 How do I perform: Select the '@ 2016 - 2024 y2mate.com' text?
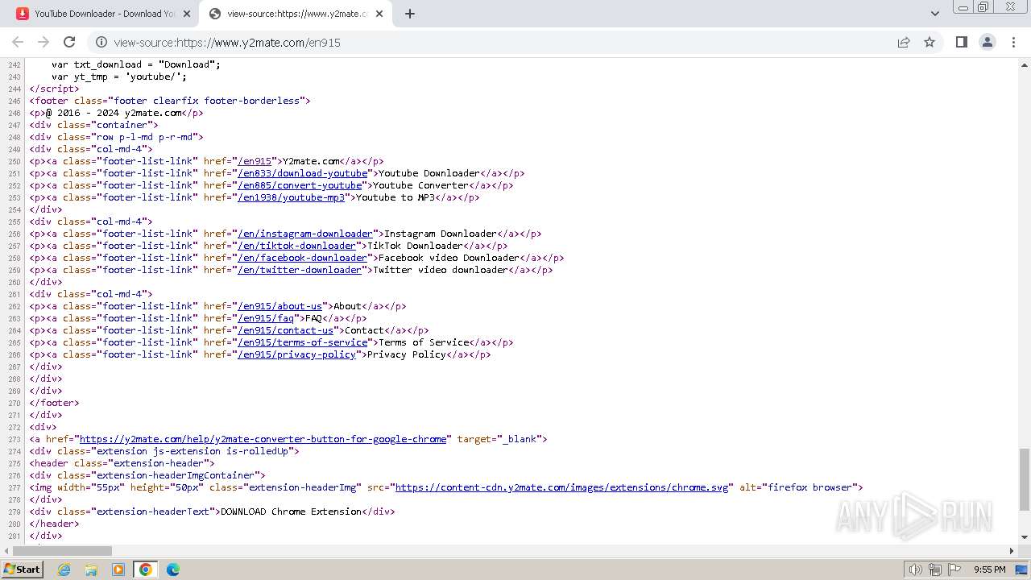point(114,113)
